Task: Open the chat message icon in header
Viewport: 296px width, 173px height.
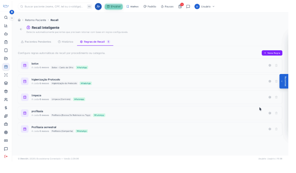Action: pos(188,7)
